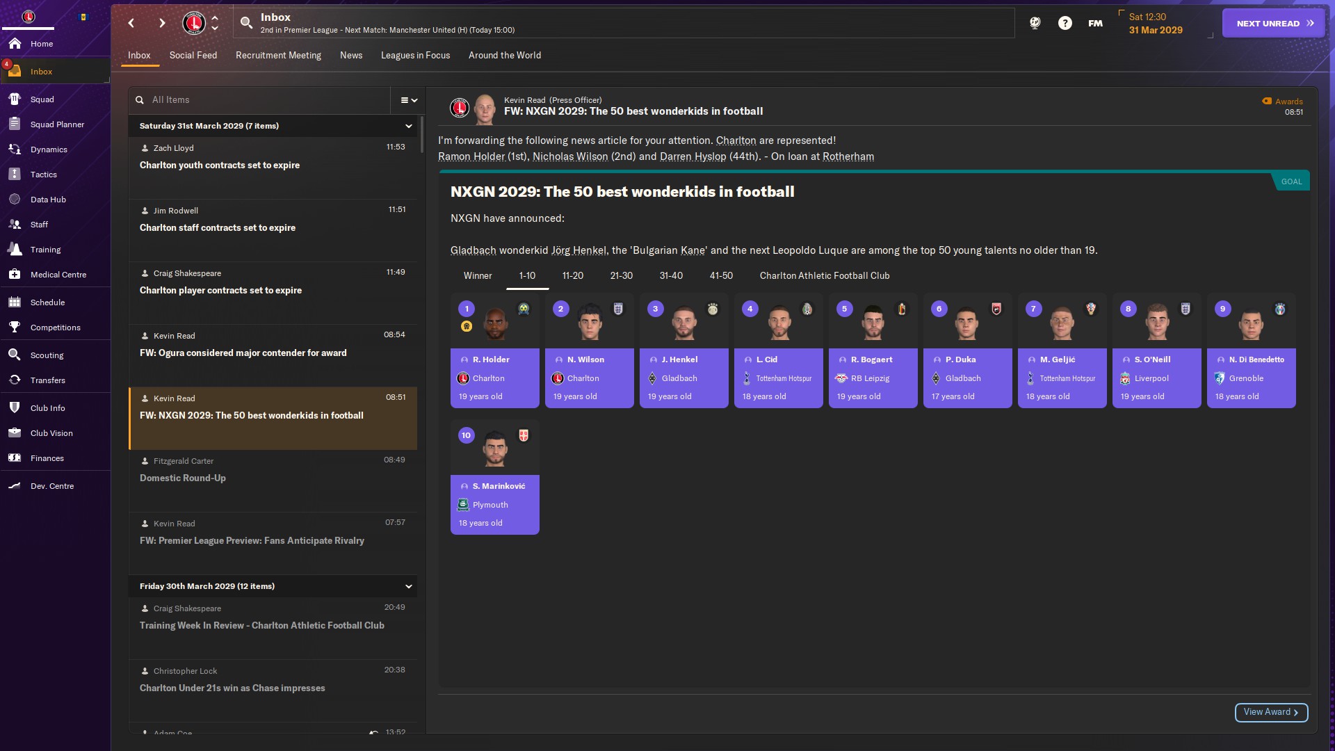Go forward with the right arrow
The height and width of the screenshot is (751, 1335).
(162, 23)
